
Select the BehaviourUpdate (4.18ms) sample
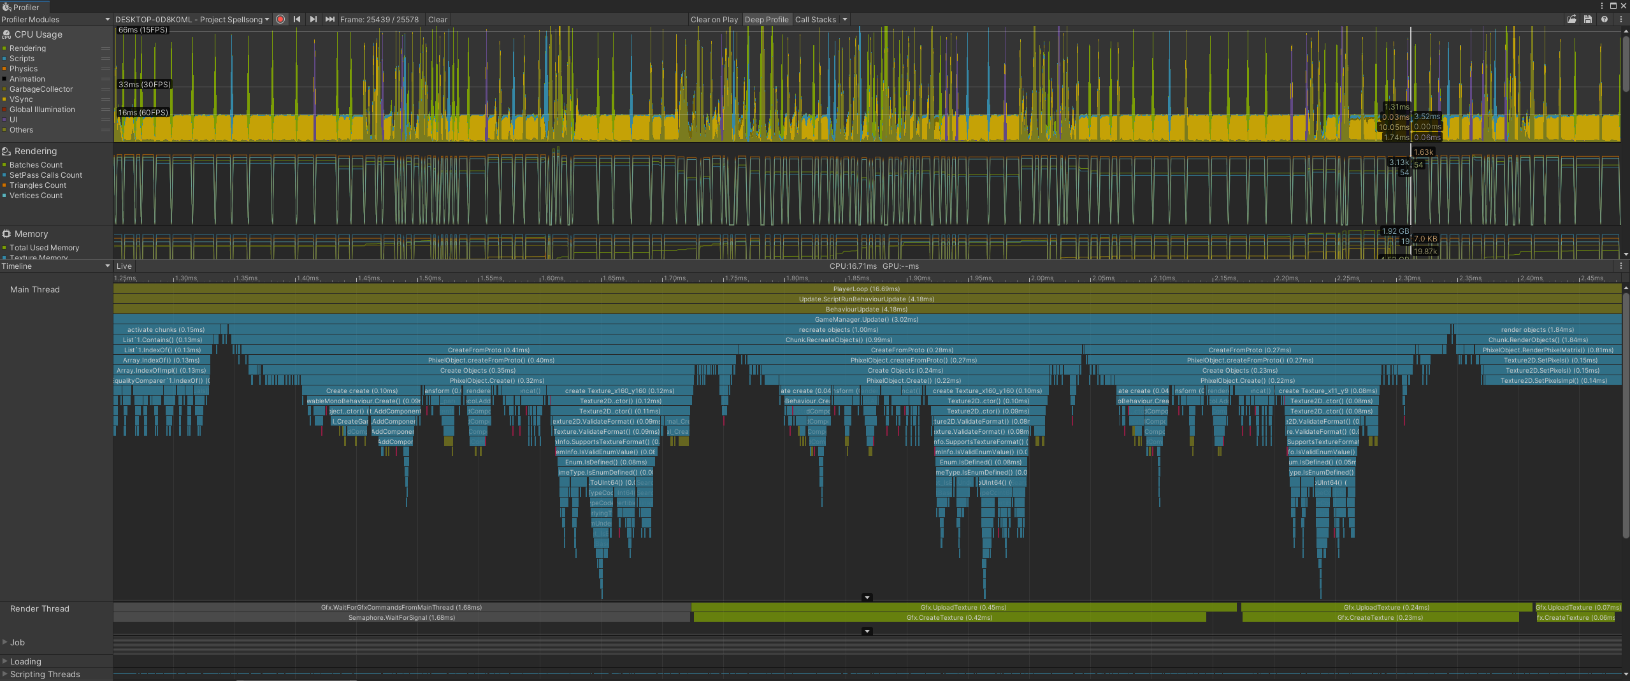click(867, 309)
